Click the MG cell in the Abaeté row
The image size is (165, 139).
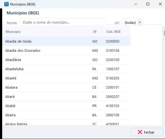pyautogui.click(x=95, y=78)
